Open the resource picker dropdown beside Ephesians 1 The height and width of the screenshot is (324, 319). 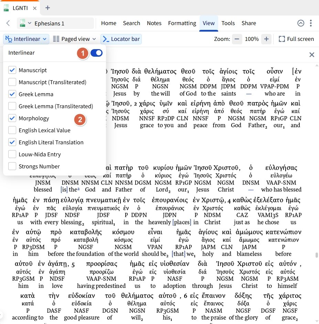pos(25,23)
